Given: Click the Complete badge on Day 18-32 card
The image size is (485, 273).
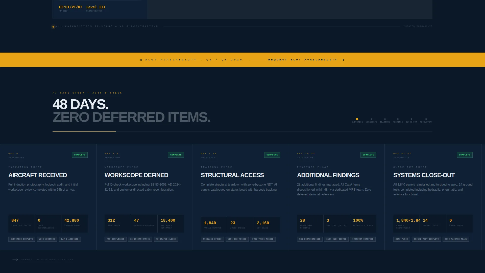Looking at the screenshot, I should click(368, 155).
